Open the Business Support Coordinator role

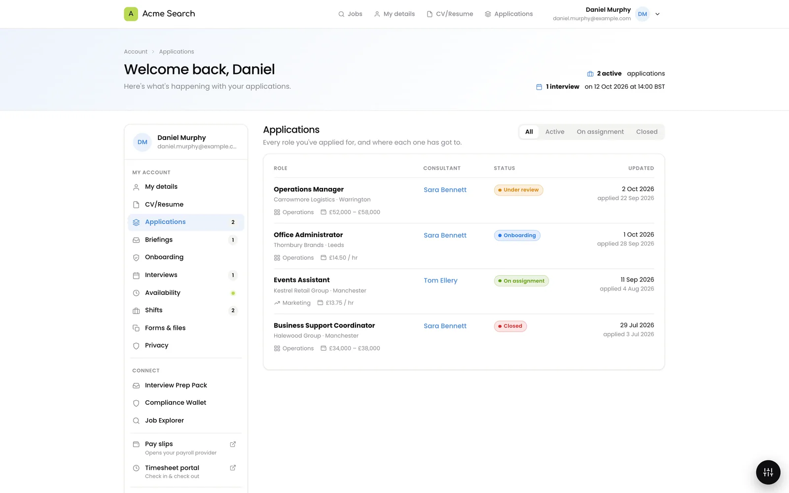tap(324, 325)
